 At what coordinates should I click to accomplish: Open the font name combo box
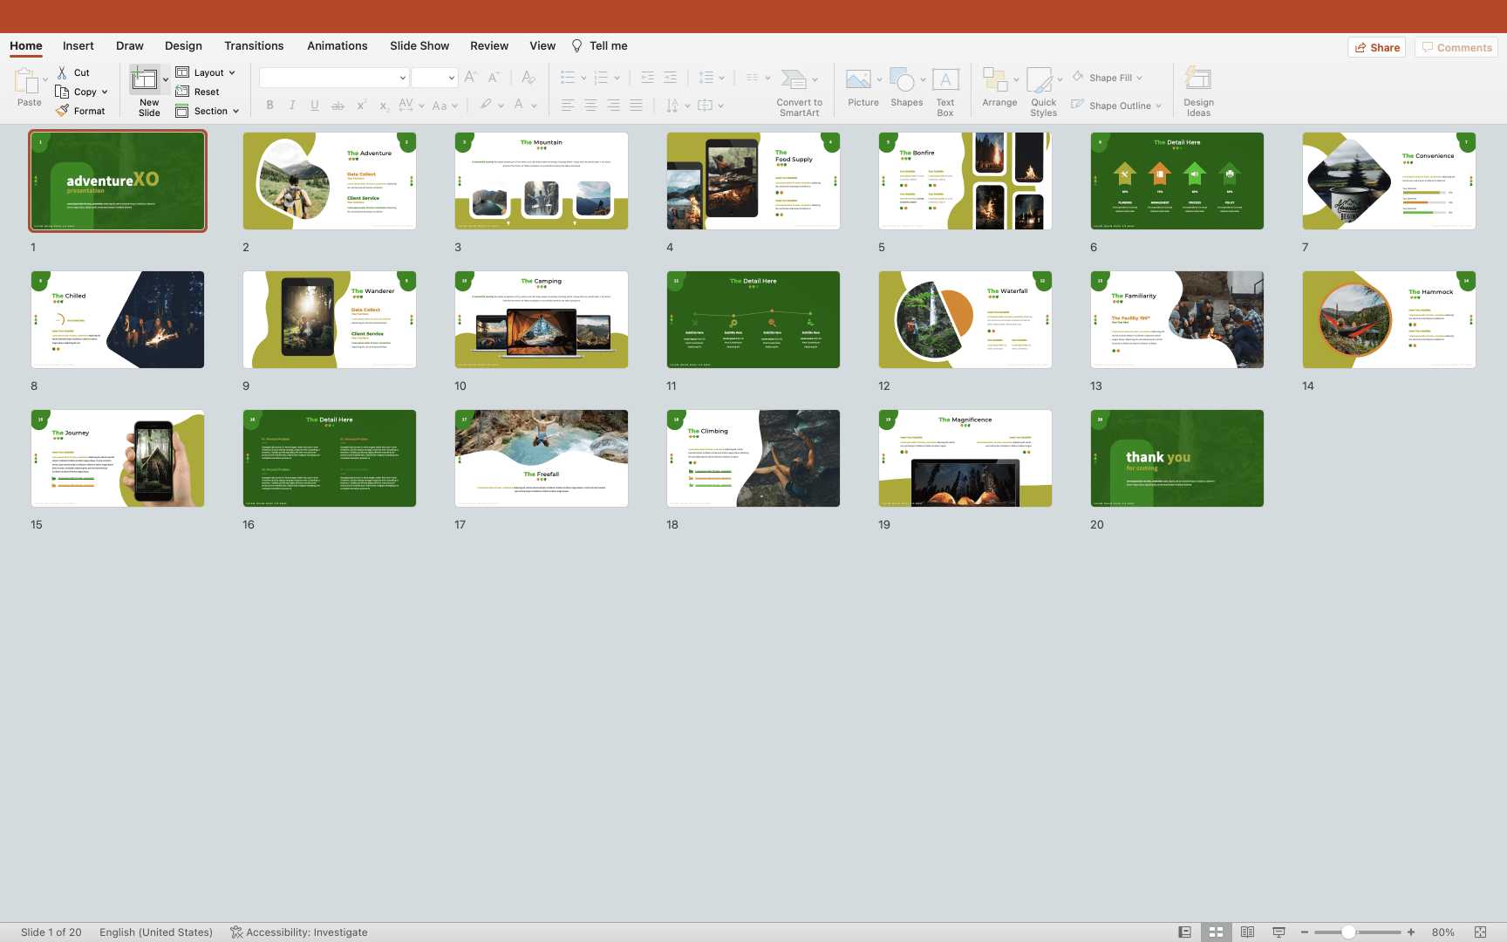click(334, 78)
